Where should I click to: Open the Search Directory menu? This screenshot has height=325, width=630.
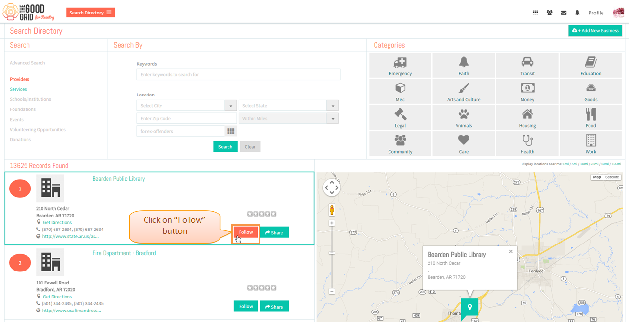click(x=91, y=13)
